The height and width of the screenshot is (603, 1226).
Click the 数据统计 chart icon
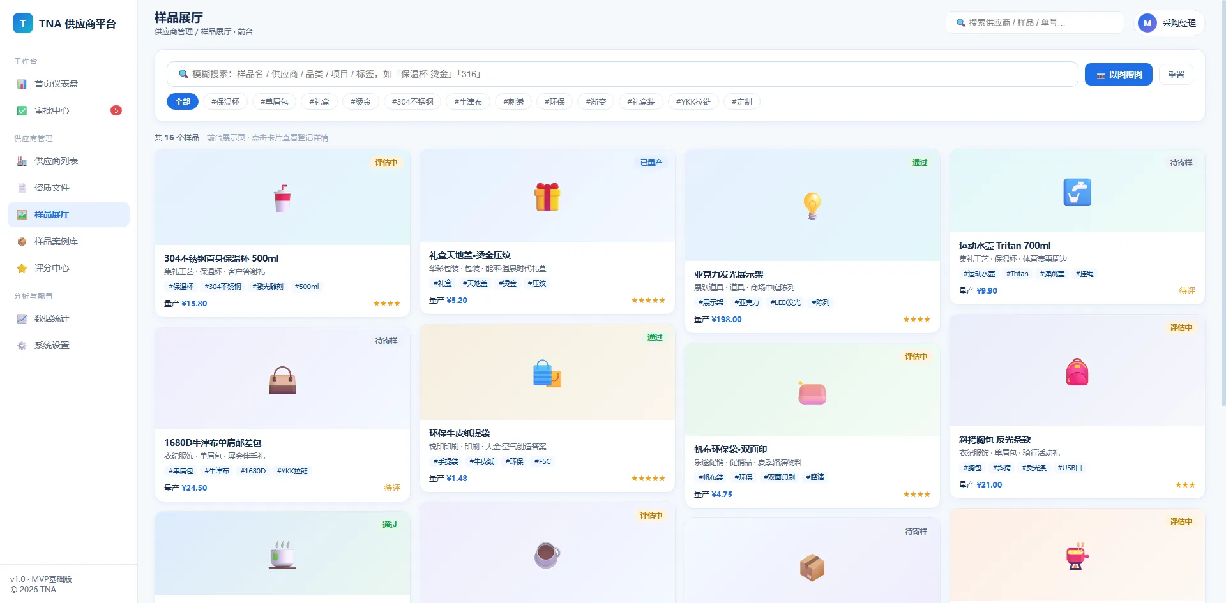(22, 319)
